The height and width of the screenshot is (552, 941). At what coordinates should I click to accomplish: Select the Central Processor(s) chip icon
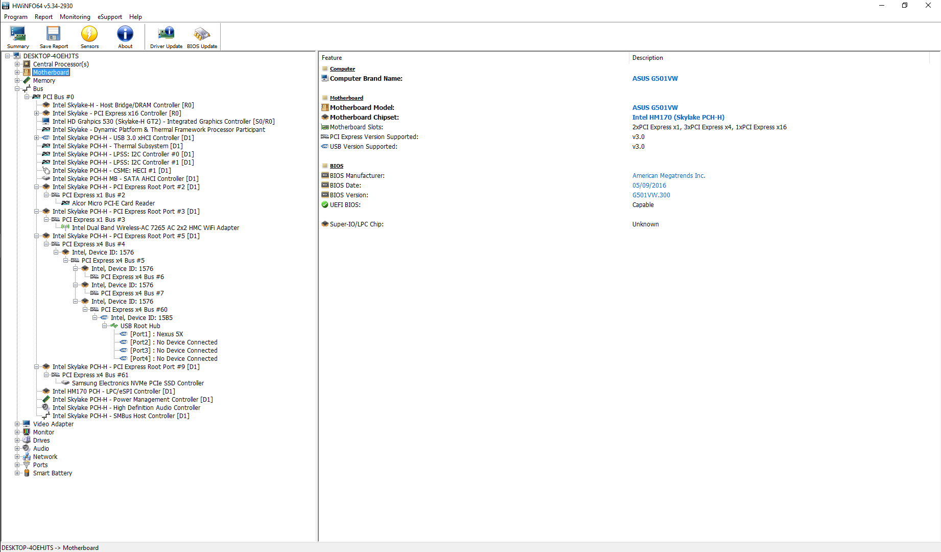click(x=27, y=64)
